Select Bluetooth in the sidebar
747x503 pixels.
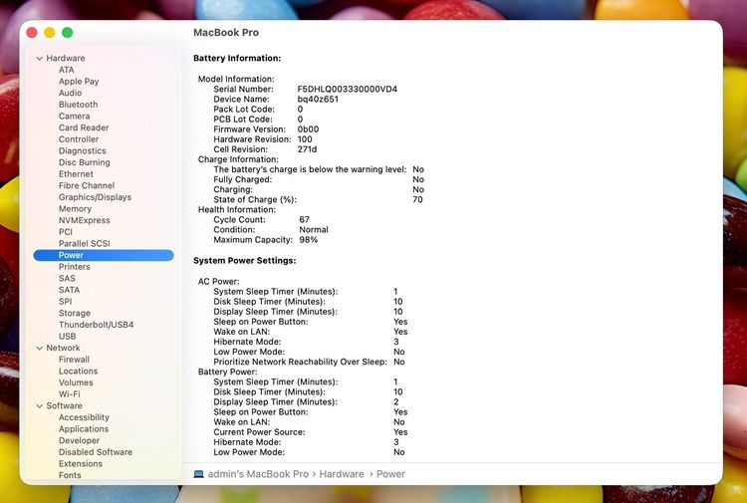[x=78, y=105]
